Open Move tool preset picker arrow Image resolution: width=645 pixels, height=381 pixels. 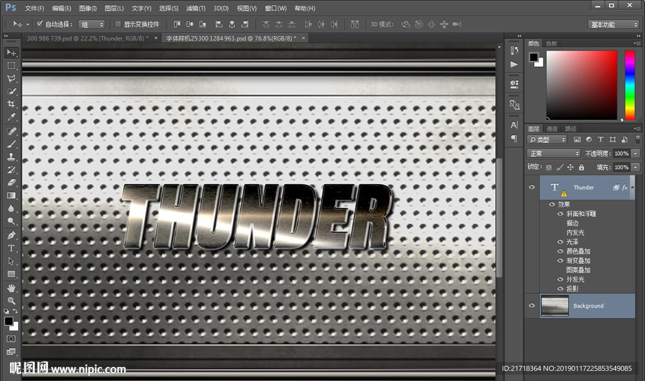click(x=28, y=25)
